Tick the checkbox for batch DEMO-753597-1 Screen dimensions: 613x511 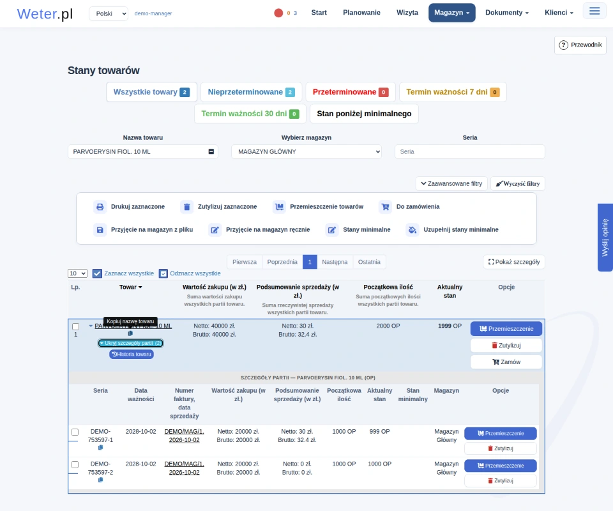click(75, 432)
